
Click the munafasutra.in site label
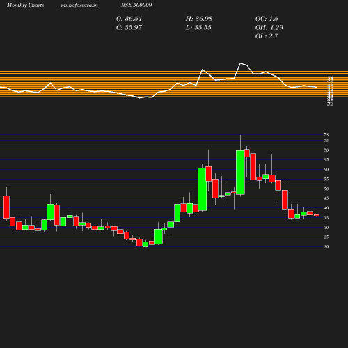79,5
